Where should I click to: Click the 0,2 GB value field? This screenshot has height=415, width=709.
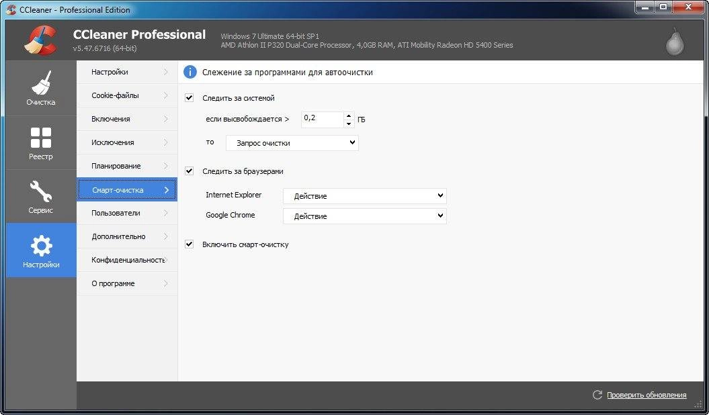tap(323, 120)
